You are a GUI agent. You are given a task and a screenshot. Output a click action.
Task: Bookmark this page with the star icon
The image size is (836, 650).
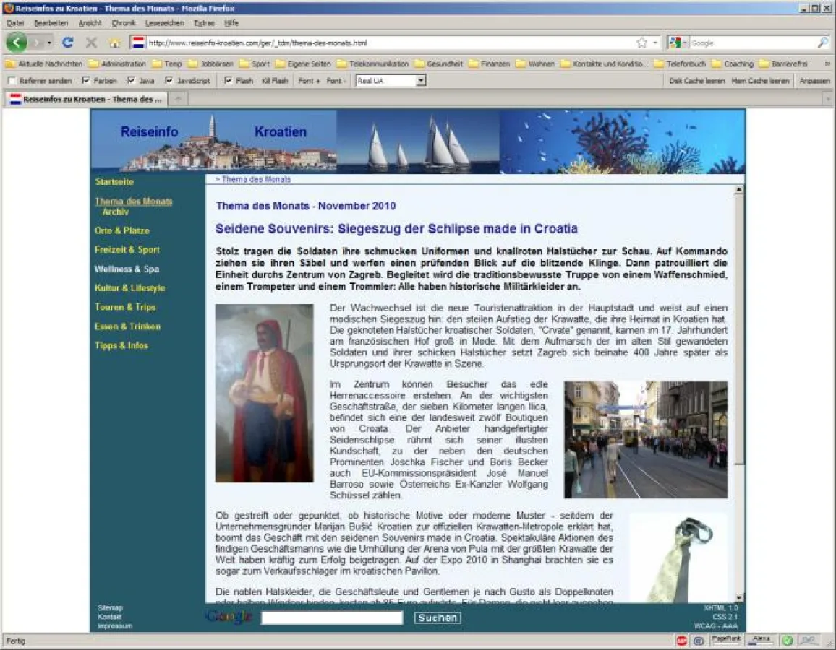tap(641, 43)
